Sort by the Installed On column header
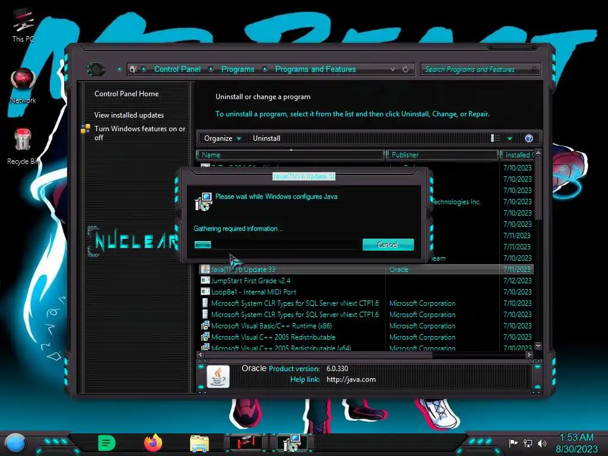 518,155
